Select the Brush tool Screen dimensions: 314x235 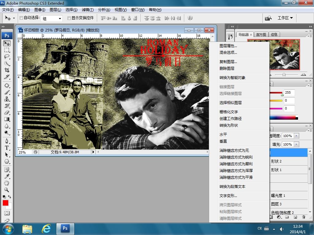7,92
